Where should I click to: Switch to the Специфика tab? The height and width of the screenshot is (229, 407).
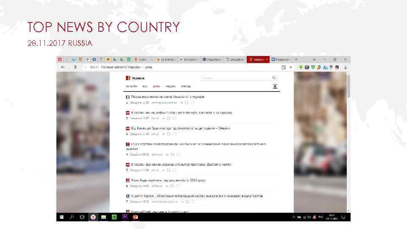click(x=234, y=59)
